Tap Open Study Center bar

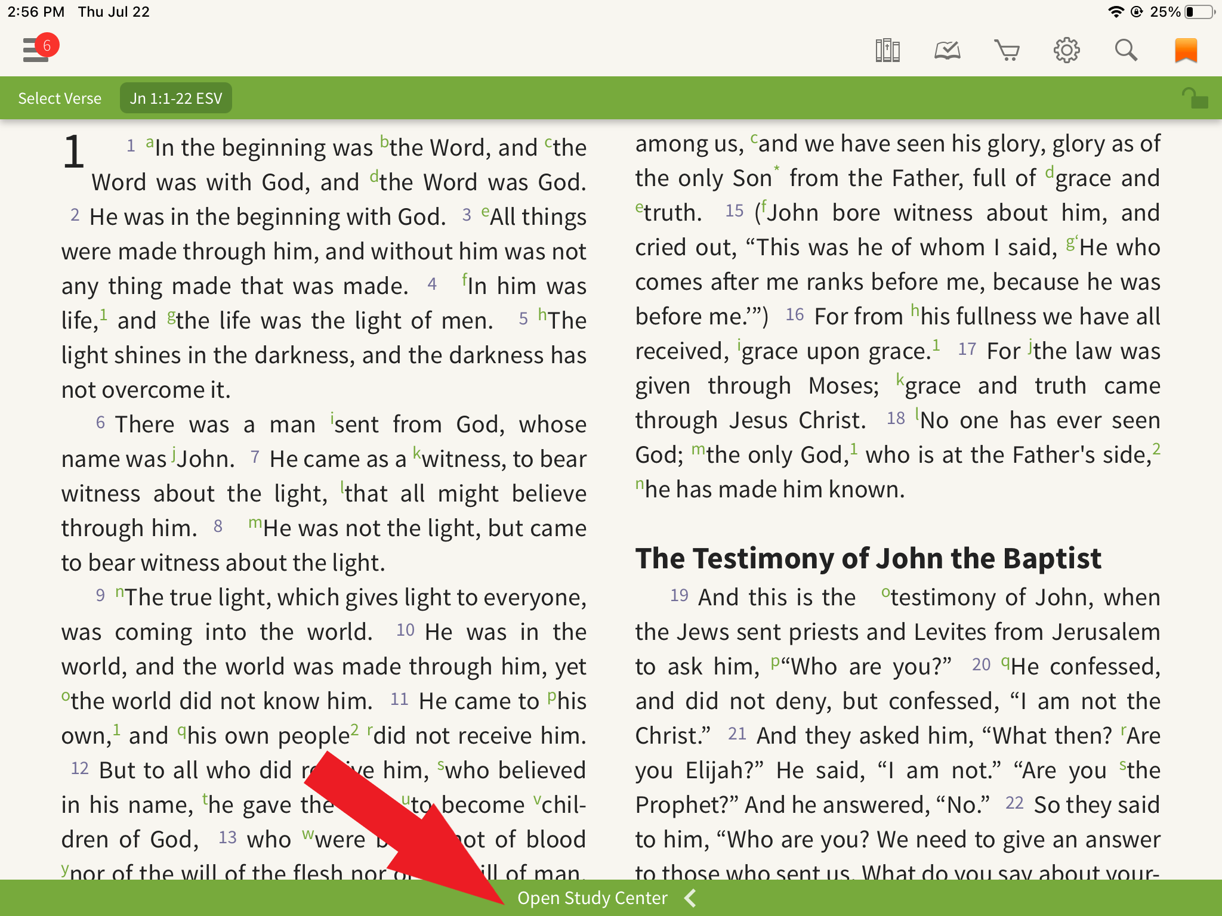pyautogui.click(x=611, y=898)
